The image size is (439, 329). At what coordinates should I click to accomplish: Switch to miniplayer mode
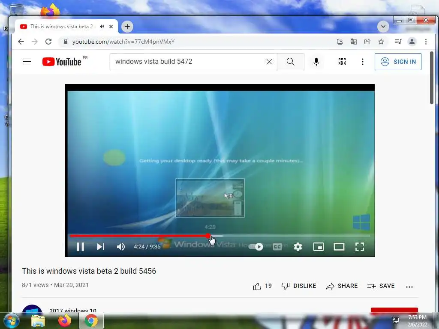click(x=319, y=246)
